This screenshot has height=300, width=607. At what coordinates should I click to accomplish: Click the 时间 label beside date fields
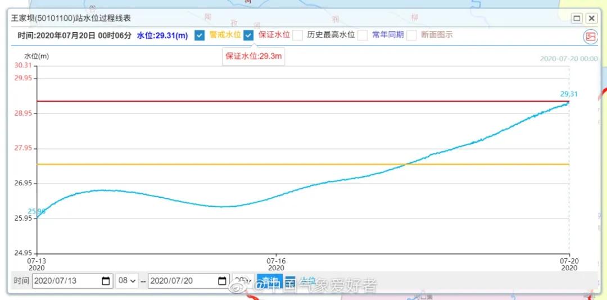(21, 281)
